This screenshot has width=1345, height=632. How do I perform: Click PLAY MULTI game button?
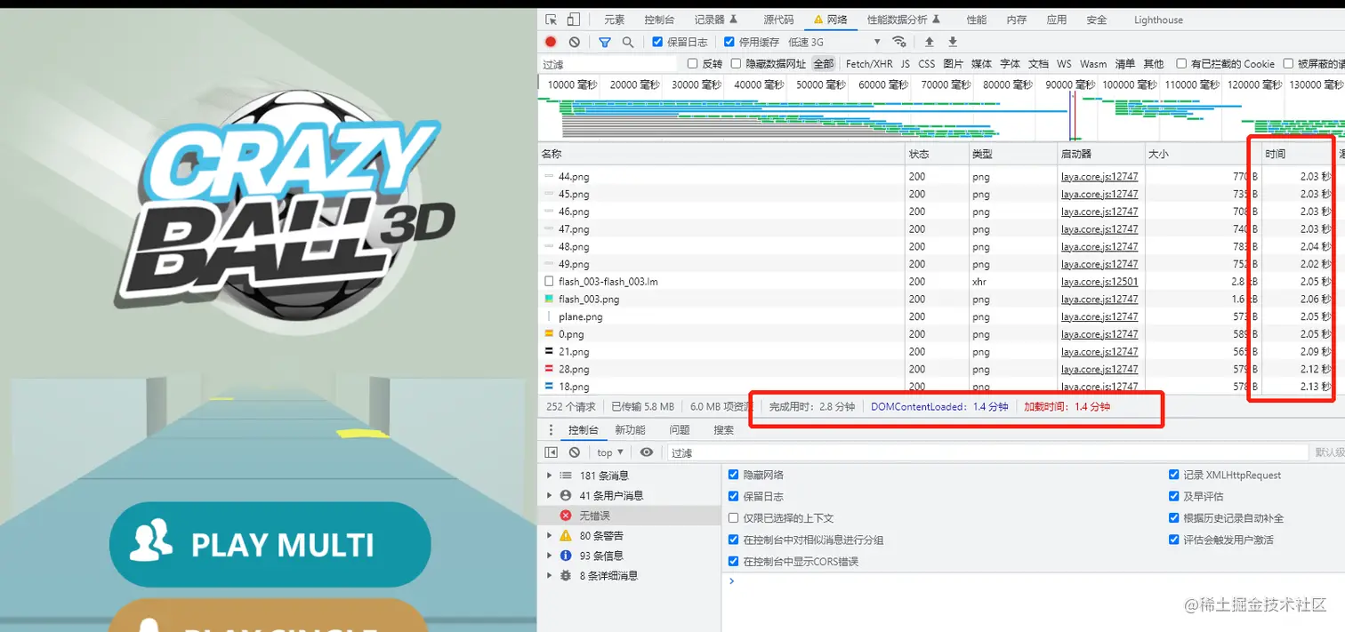click(x=270, y=544)
